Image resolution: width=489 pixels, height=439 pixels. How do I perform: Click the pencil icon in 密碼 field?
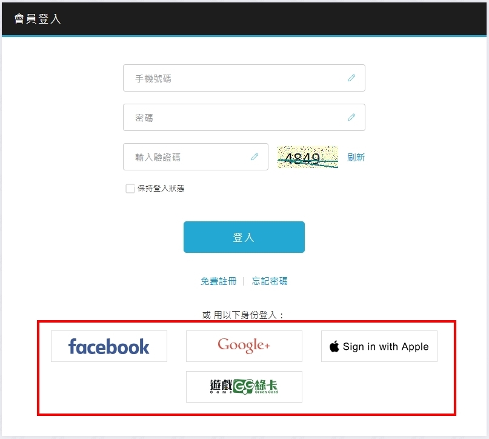pyautogui.click(x=351, y=117)
